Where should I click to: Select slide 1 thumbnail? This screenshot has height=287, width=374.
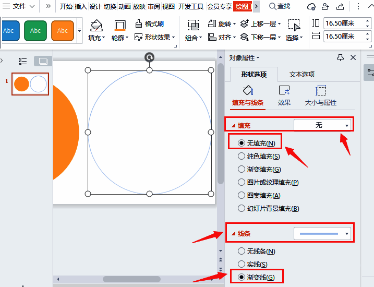pyautogui.click(x=30, y=84)
